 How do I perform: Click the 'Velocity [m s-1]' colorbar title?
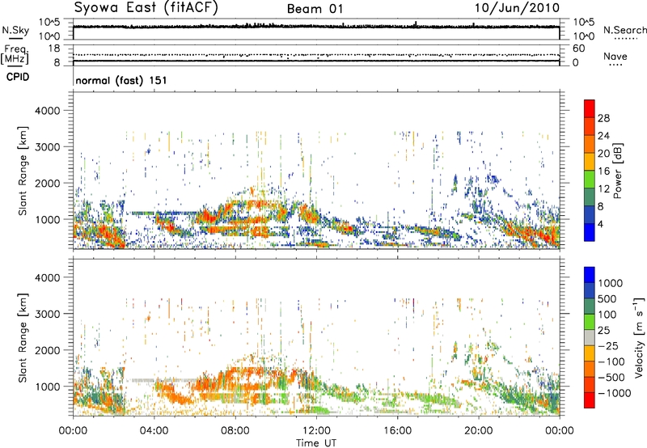pos(639,337)
